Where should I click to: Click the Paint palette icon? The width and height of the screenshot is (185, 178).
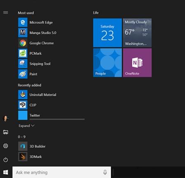(x=23, y=74)
